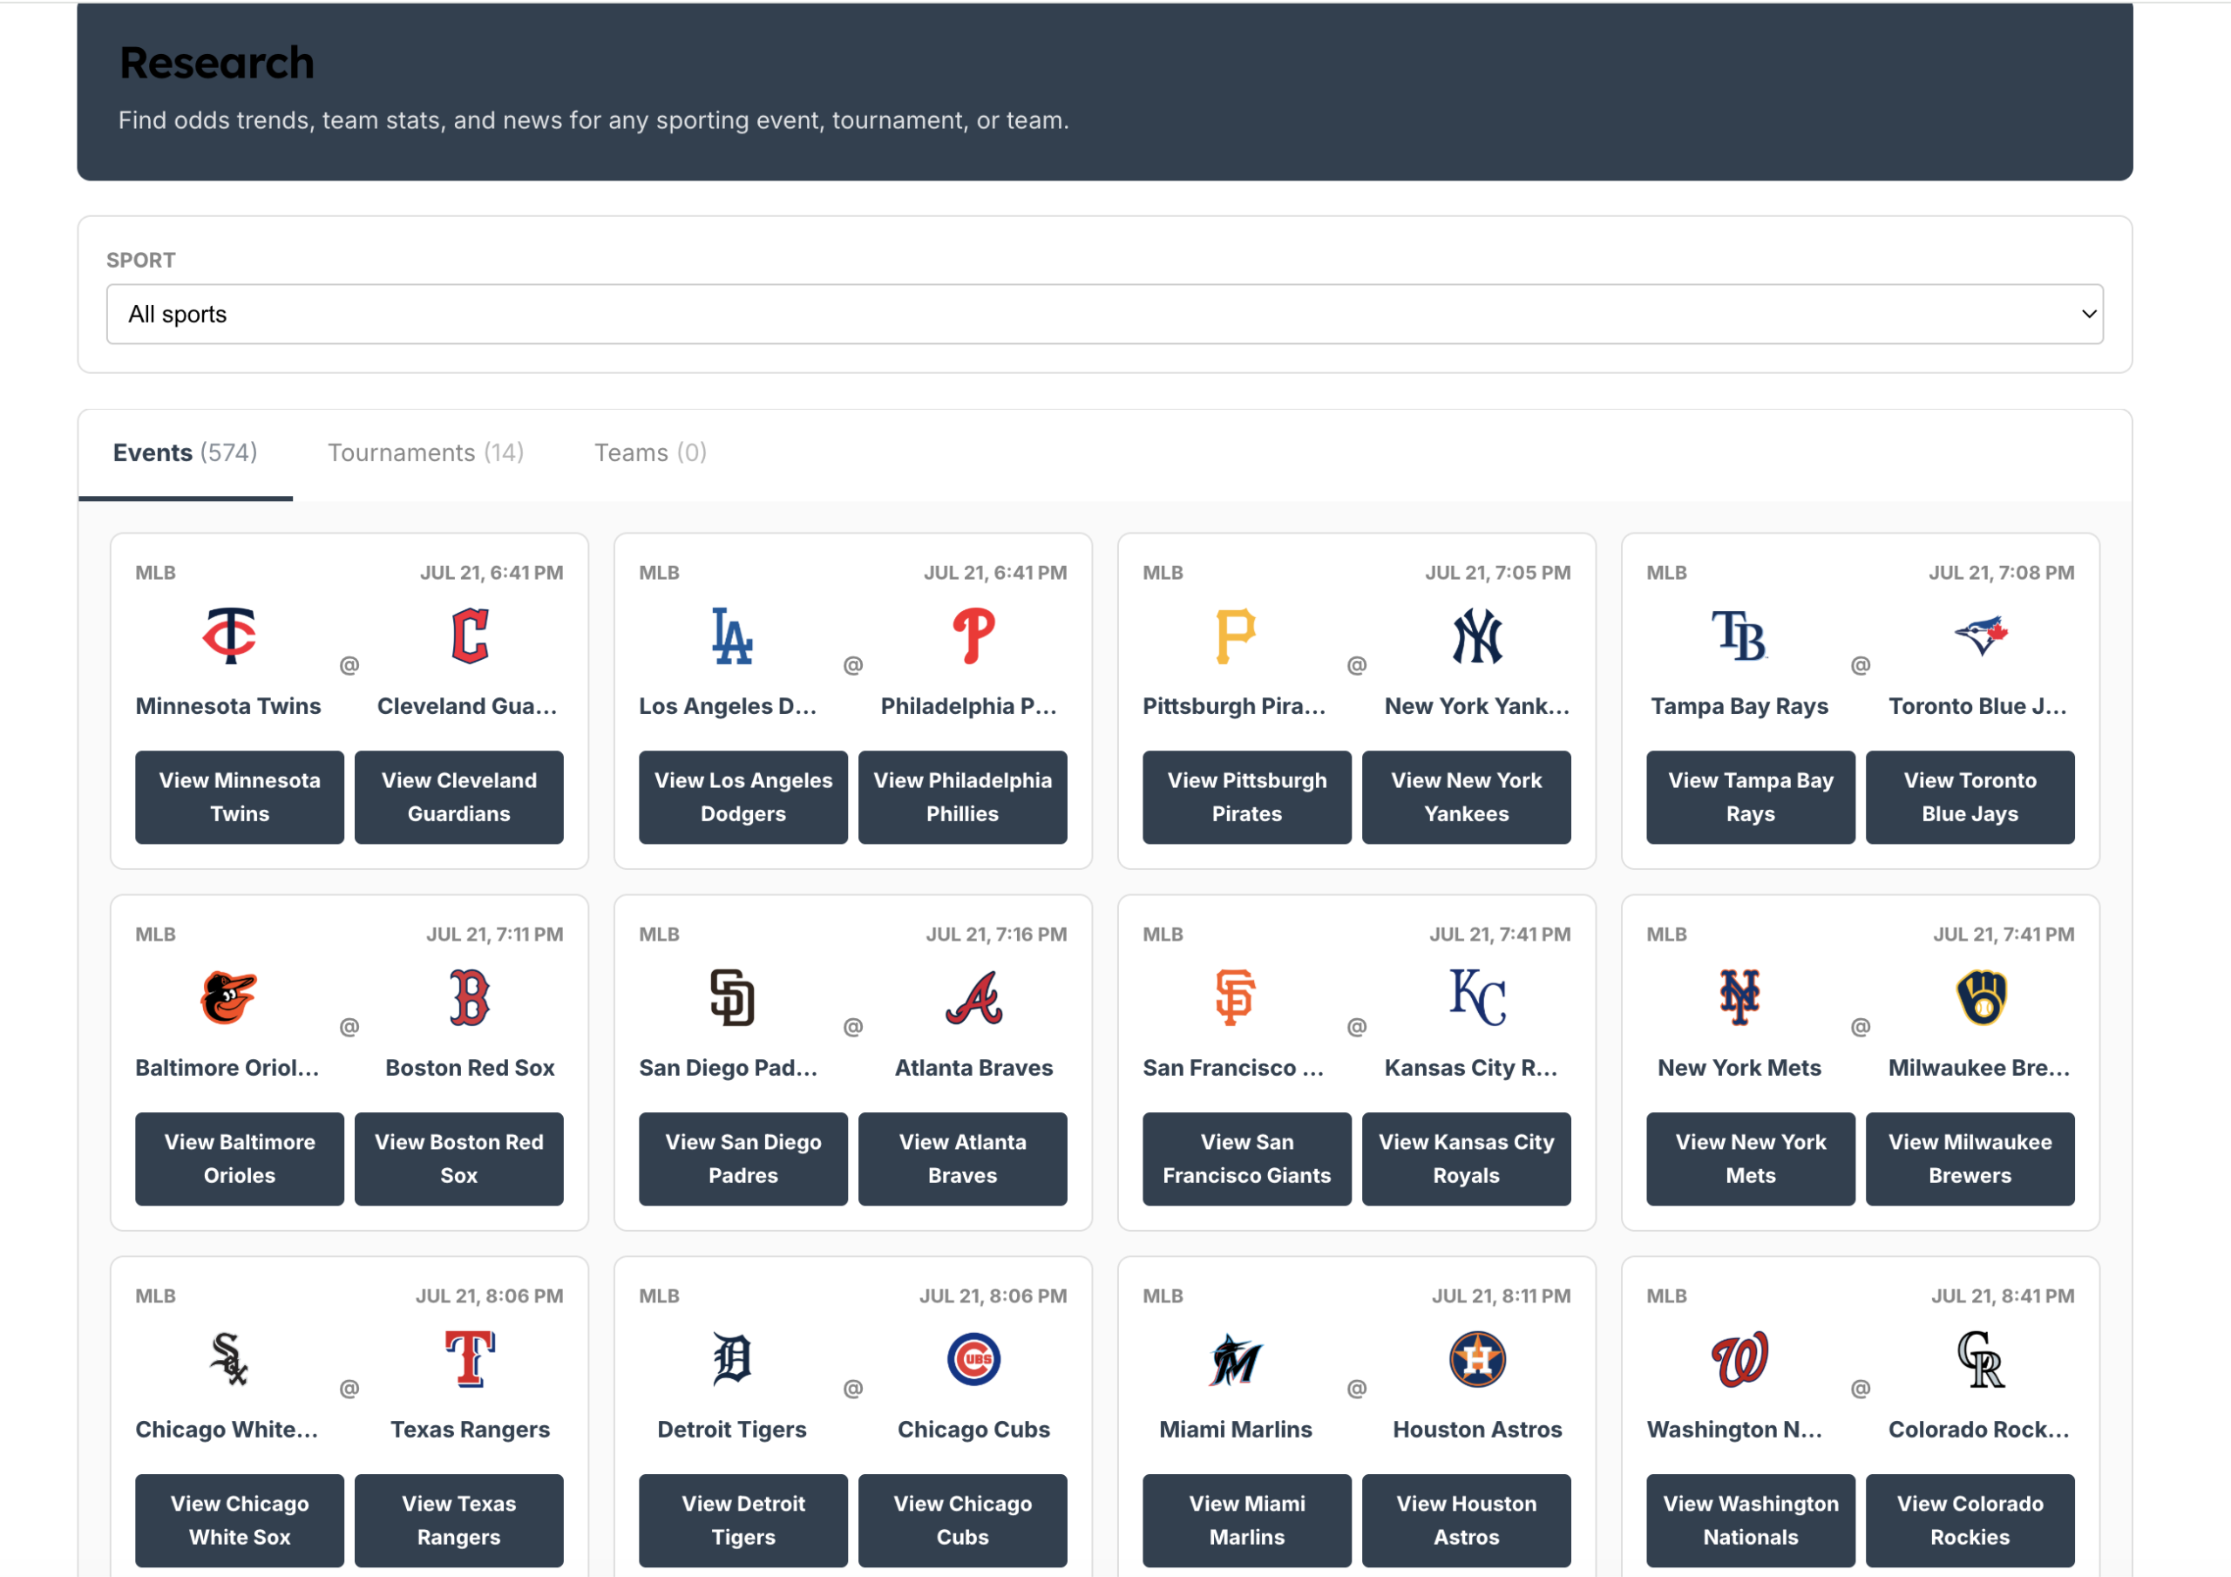Click the Houston Astros team name
The image size is (2231, 1577).
pos(1477,1429)
